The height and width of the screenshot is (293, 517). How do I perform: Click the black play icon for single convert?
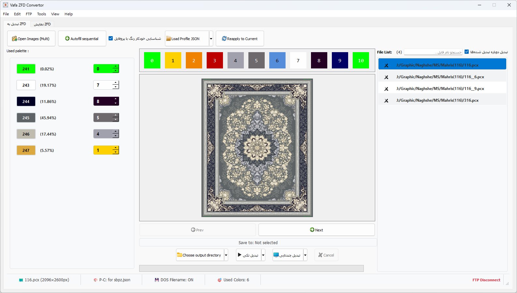point(240,255)
